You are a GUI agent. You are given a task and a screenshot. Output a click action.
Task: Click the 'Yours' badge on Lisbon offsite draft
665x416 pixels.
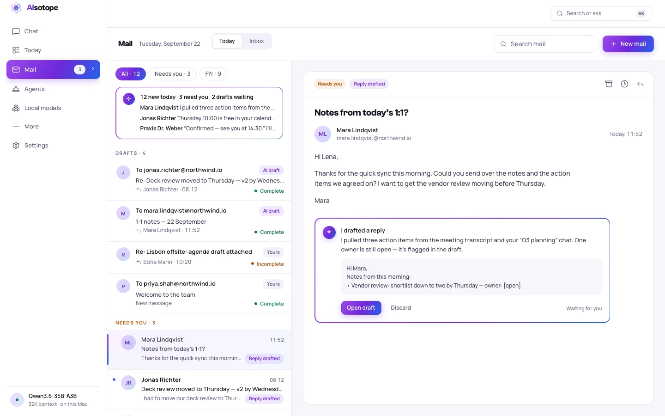(273, 252)
